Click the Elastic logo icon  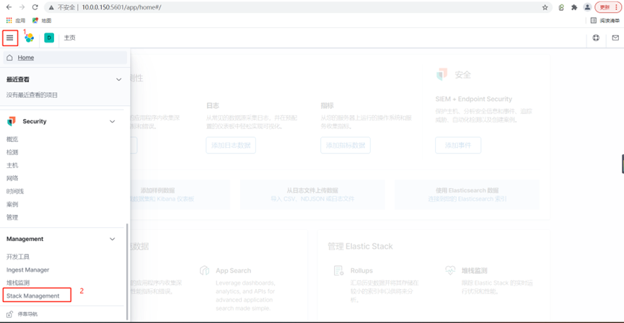pos(29,37)
